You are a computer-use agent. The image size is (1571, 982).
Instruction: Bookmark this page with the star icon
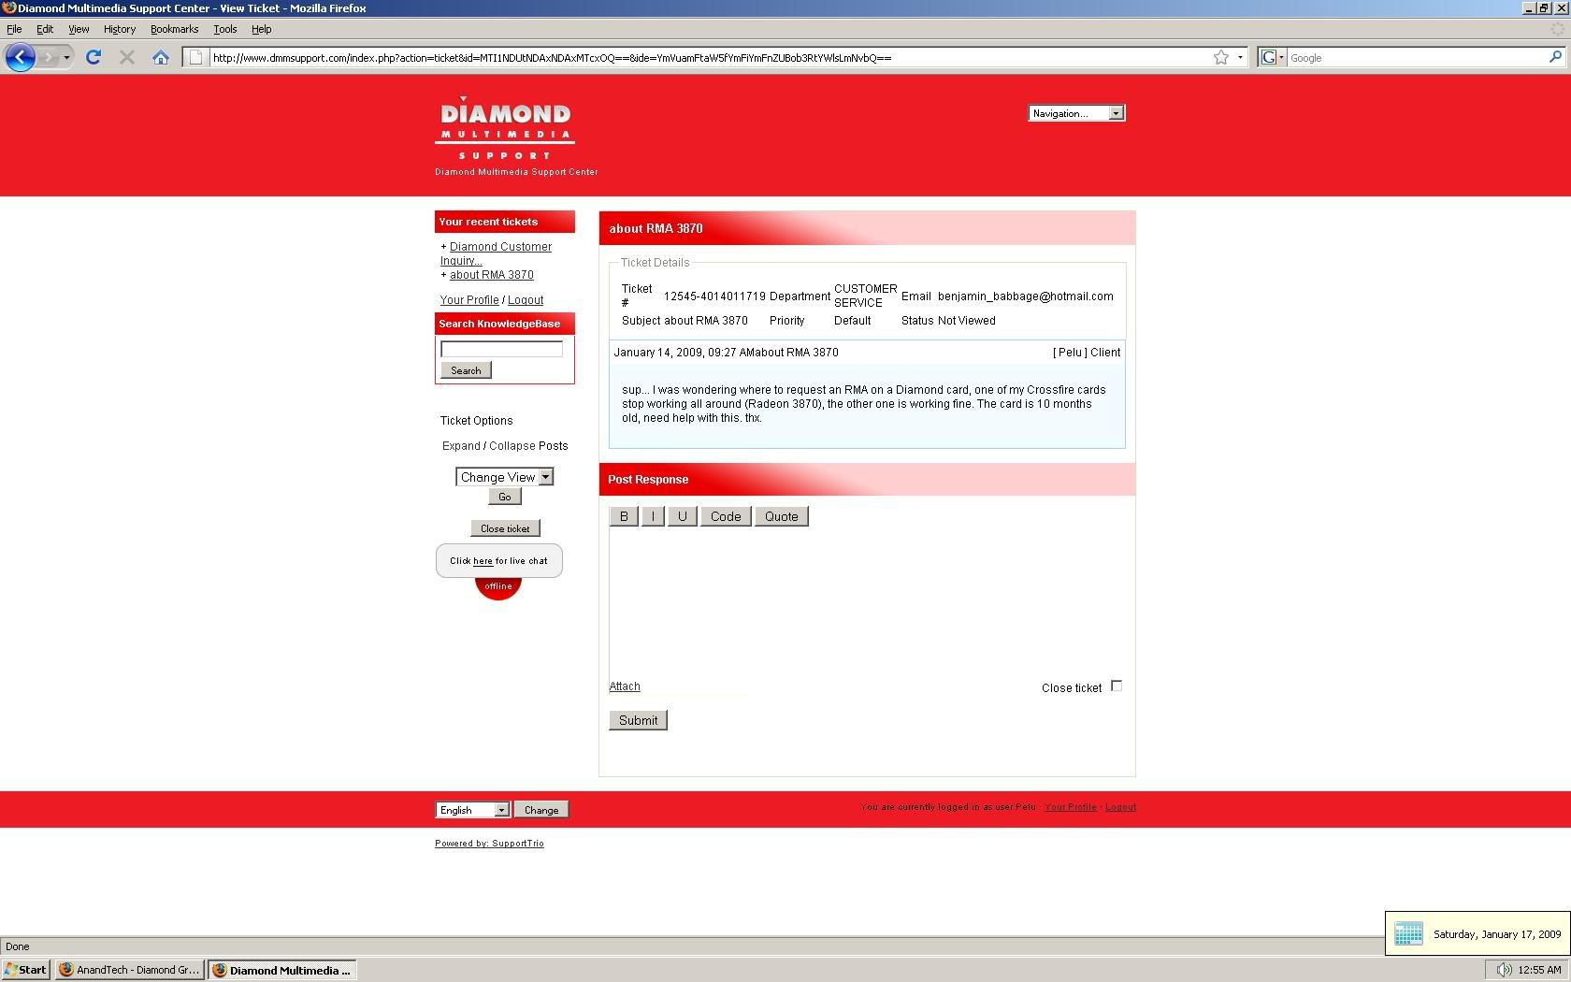tap(1220, 57)
